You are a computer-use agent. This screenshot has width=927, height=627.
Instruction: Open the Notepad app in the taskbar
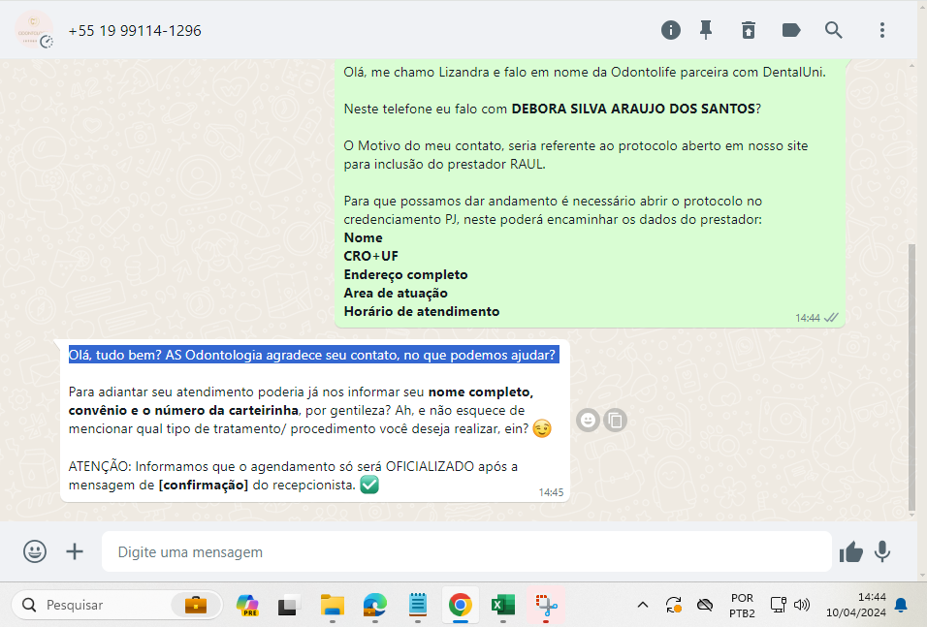point(417,605)
